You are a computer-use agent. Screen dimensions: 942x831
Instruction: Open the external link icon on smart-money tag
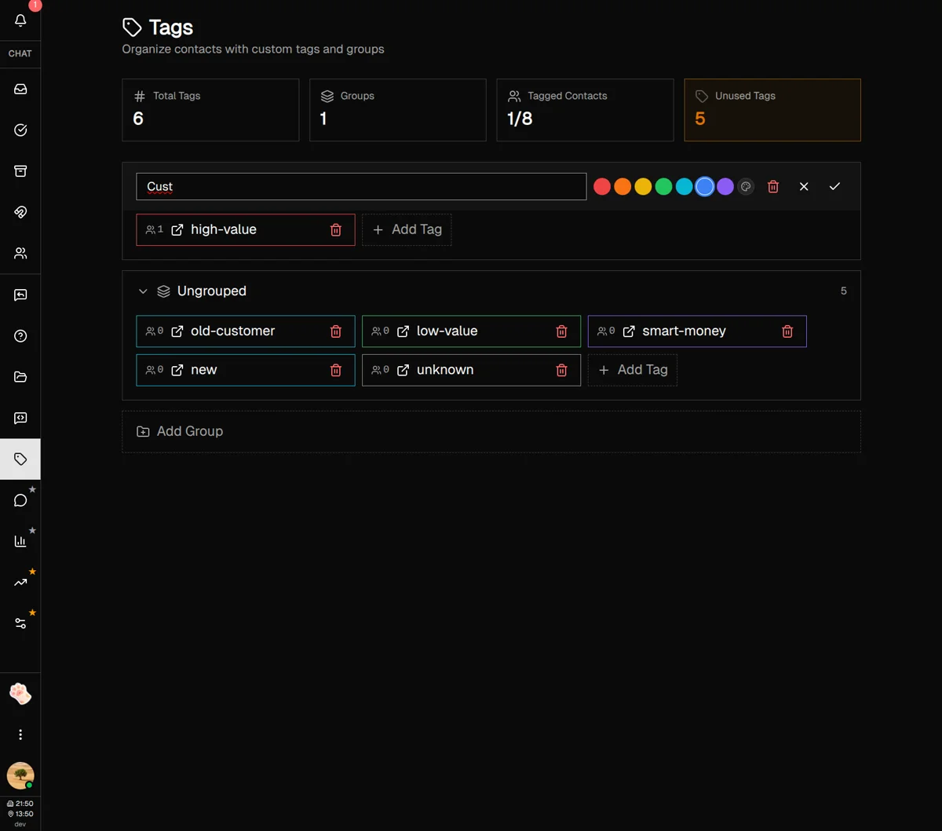[628, 331]
